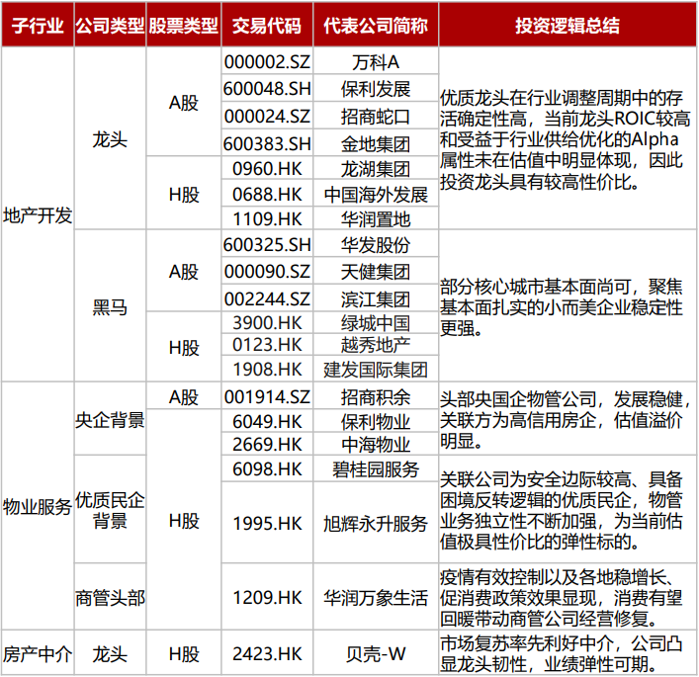Select the company cell 金地集团

[x=376, y=143]
